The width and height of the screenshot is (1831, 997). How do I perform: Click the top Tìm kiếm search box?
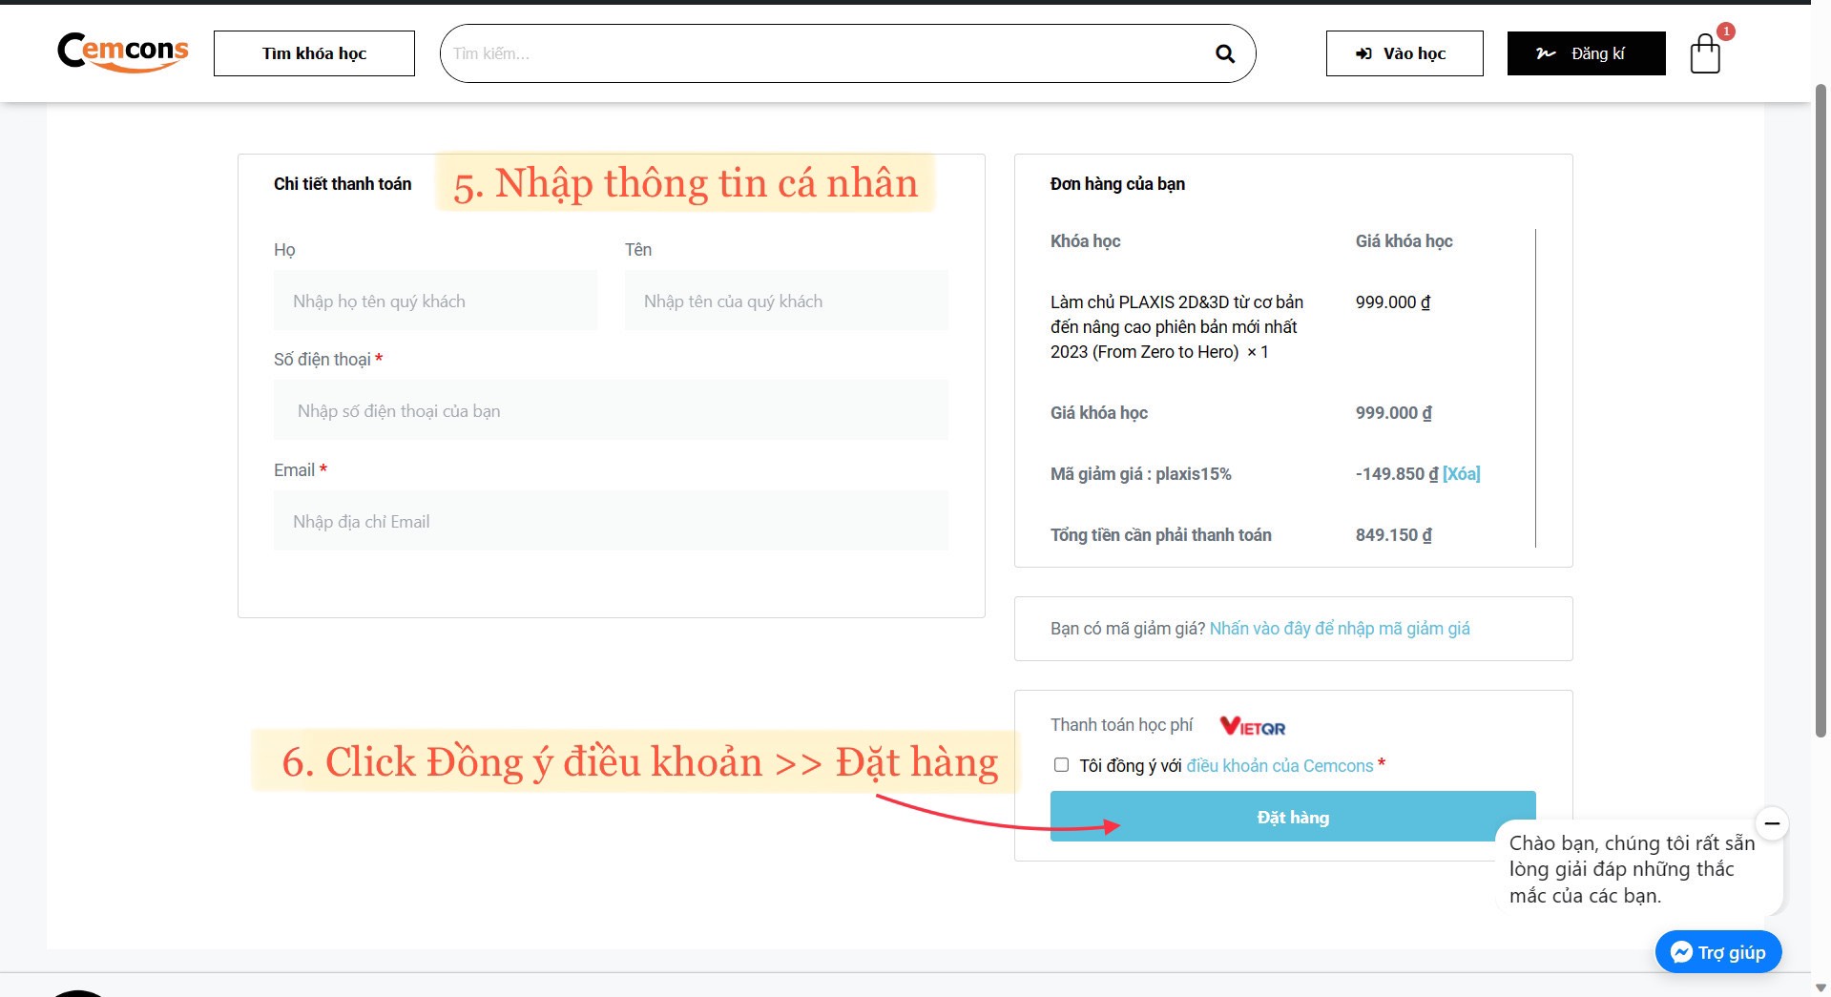pos(821,54)
